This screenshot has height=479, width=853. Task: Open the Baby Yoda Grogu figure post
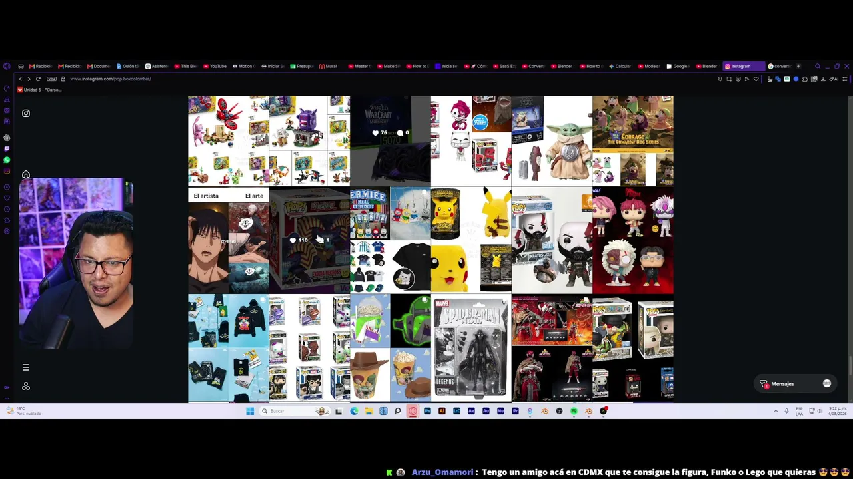[x=552, y=140]
